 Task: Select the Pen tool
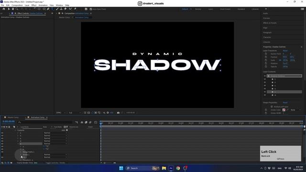click(x=48, y=9)
